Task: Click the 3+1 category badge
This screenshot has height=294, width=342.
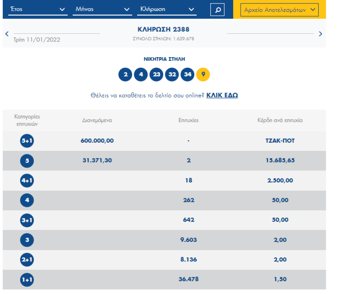Action: [x=27, y=220]
